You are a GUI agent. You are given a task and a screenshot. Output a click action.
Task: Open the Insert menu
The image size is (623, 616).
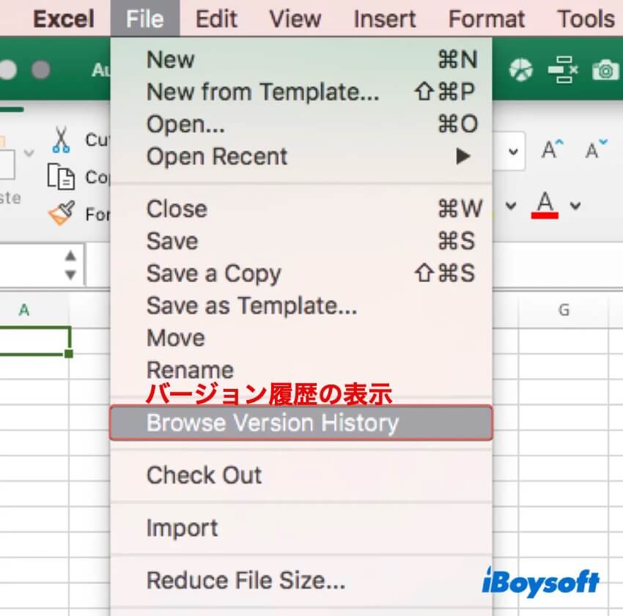pyautogui.click(x=384, y=18)
